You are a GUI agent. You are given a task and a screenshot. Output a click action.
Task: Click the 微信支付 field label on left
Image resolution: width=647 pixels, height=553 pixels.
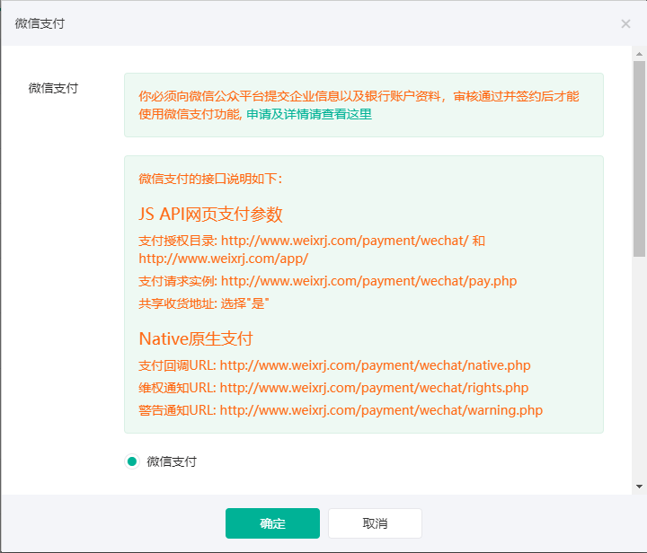[x=53, y=88]
